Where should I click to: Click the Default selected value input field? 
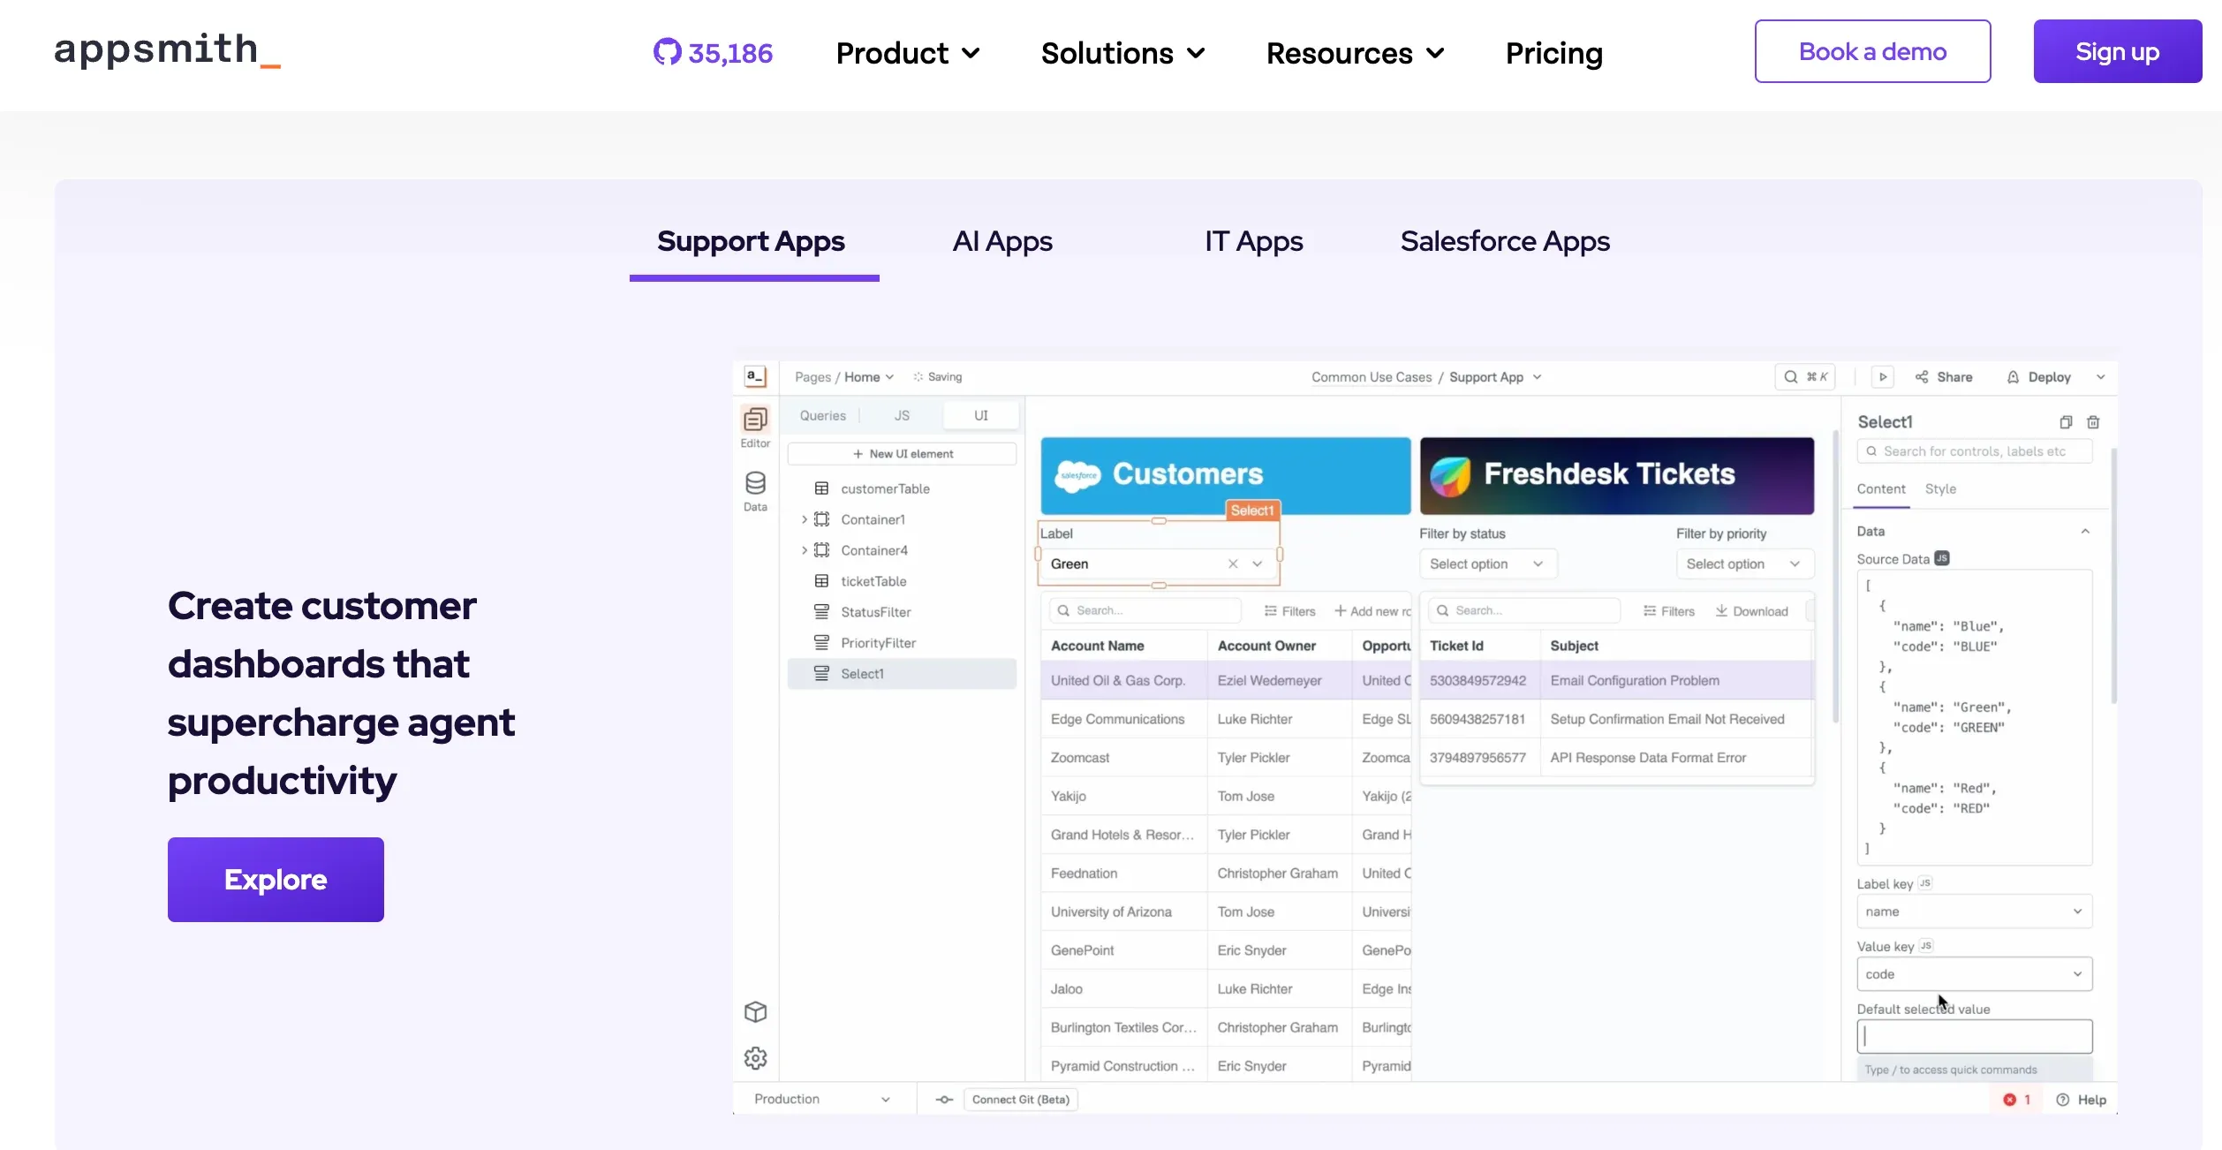point(1974,1036)
